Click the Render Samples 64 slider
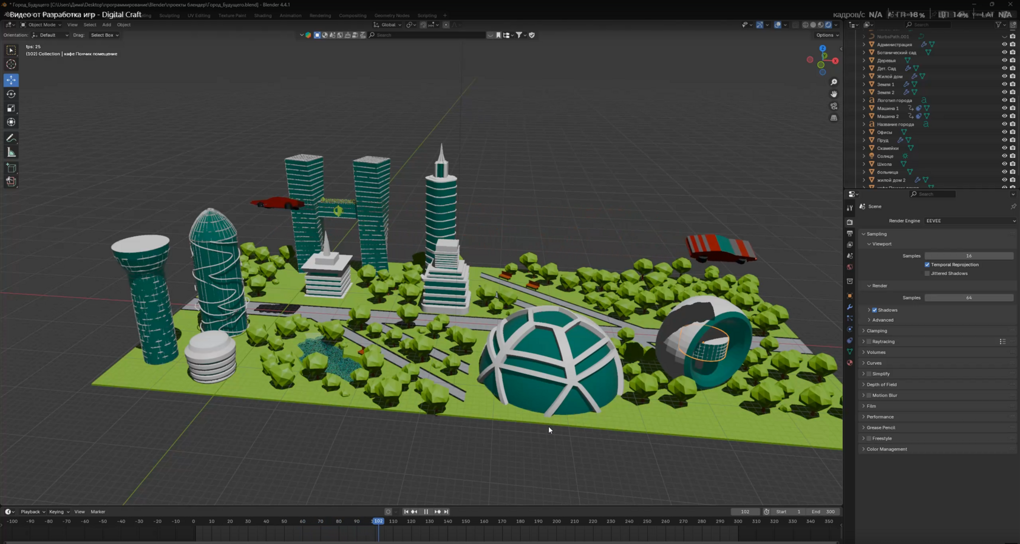 [x=969, y=297]
